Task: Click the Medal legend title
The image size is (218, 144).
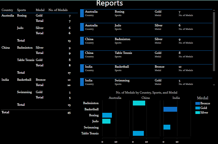Action: (x=202, y=98)
